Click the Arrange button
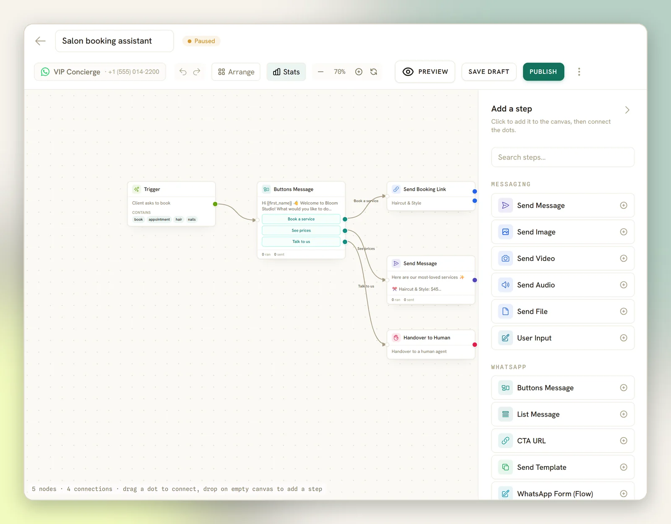This screenshot has width=671, height=524. 236,72
